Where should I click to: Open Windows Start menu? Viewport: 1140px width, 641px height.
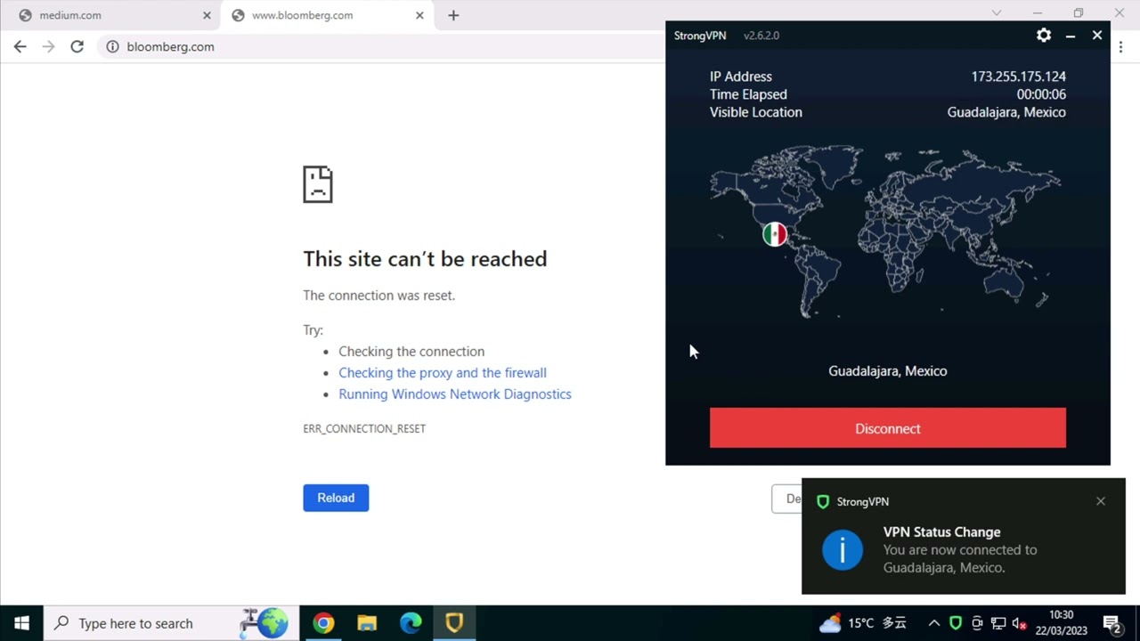pyautogui.click(x=21, y=623)
